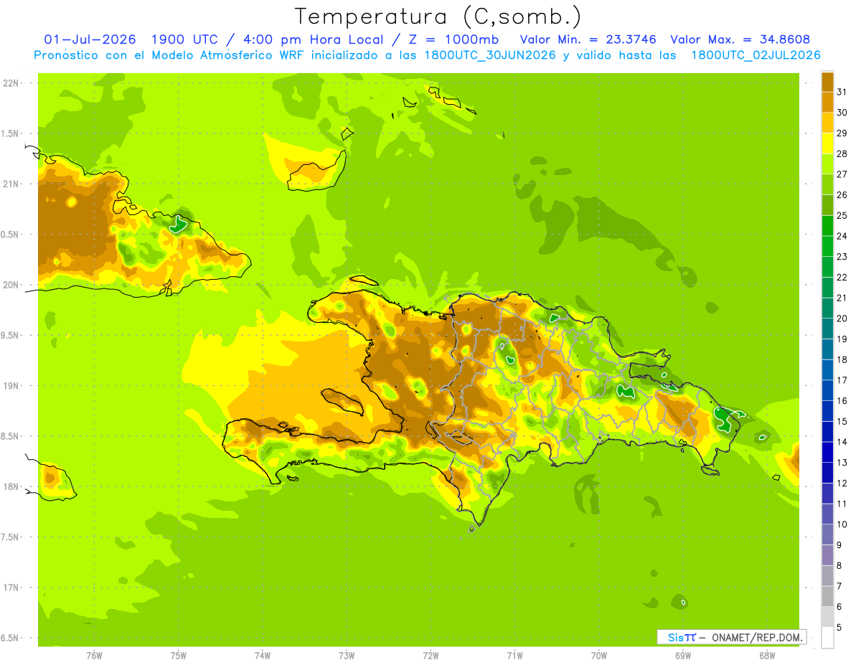Screen dimensions: 861x665
Task: Click the "8.5N" latitude label
Action: (x=10, y=436)
